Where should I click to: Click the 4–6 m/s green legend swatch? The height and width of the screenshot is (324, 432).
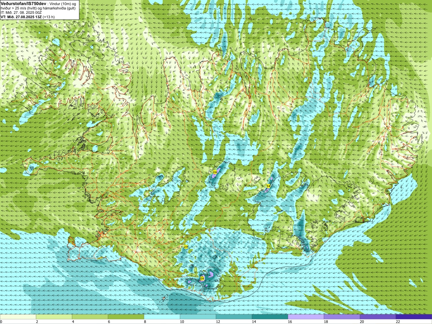[90, 317]
